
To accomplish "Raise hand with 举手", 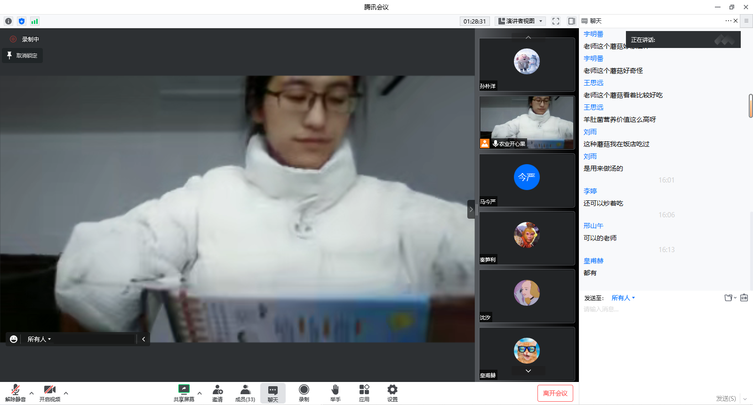I will [x=335, y=393].
